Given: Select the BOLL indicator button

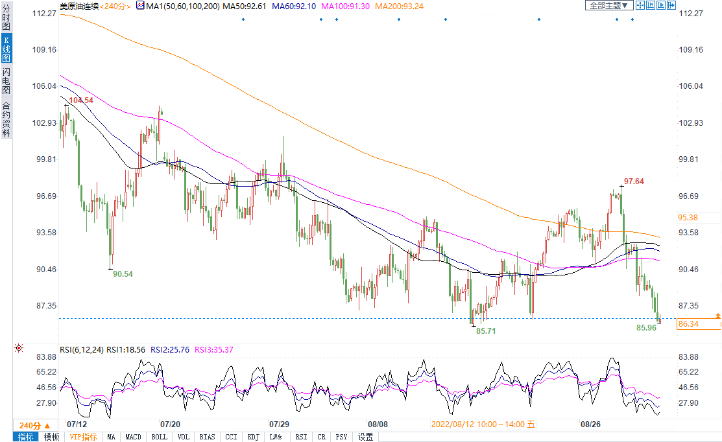Looking at the screenshot, I should pos(159,437).
